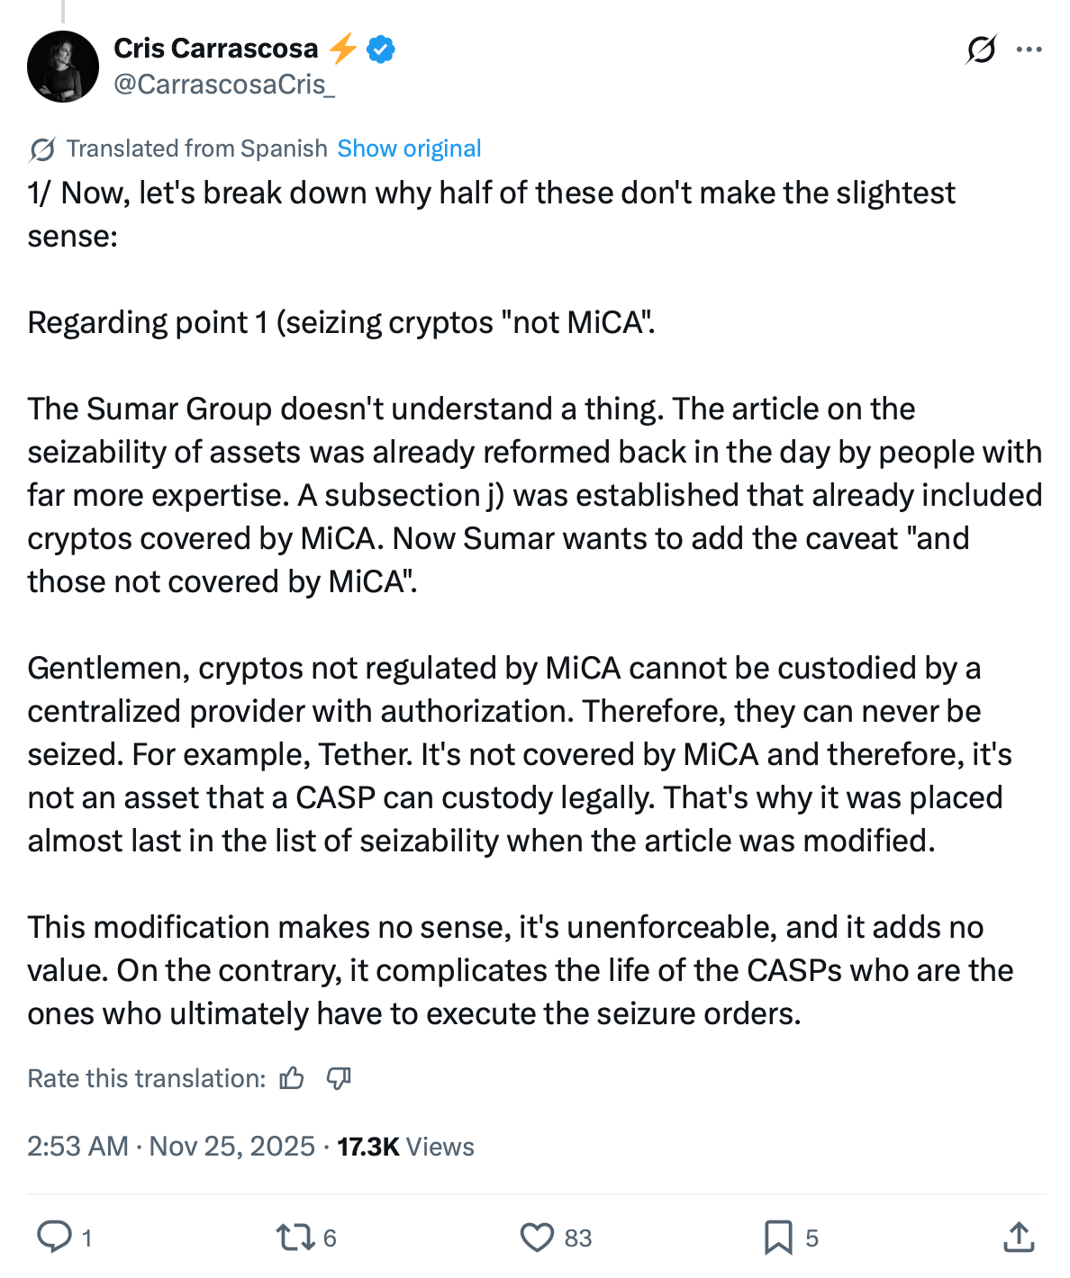Click the "Translated from Spanish" label
This screenshot has height=1278, width=1070.
point(196,148)
